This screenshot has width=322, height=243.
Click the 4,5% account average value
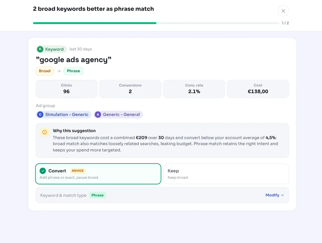point(270,137)
